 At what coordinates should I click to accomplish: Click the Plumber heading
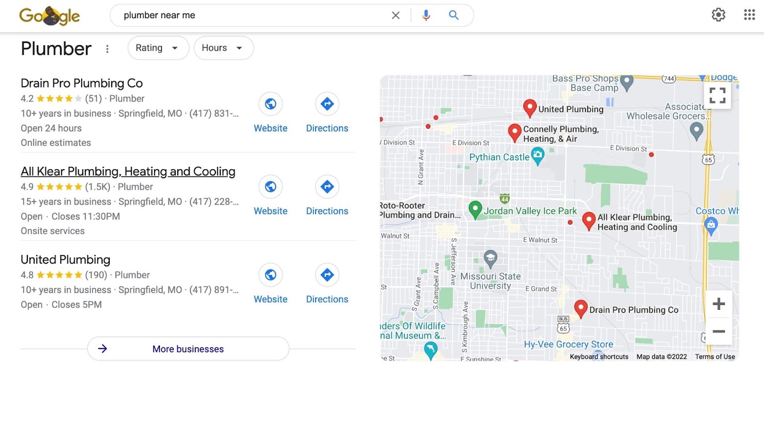[56, 49]
